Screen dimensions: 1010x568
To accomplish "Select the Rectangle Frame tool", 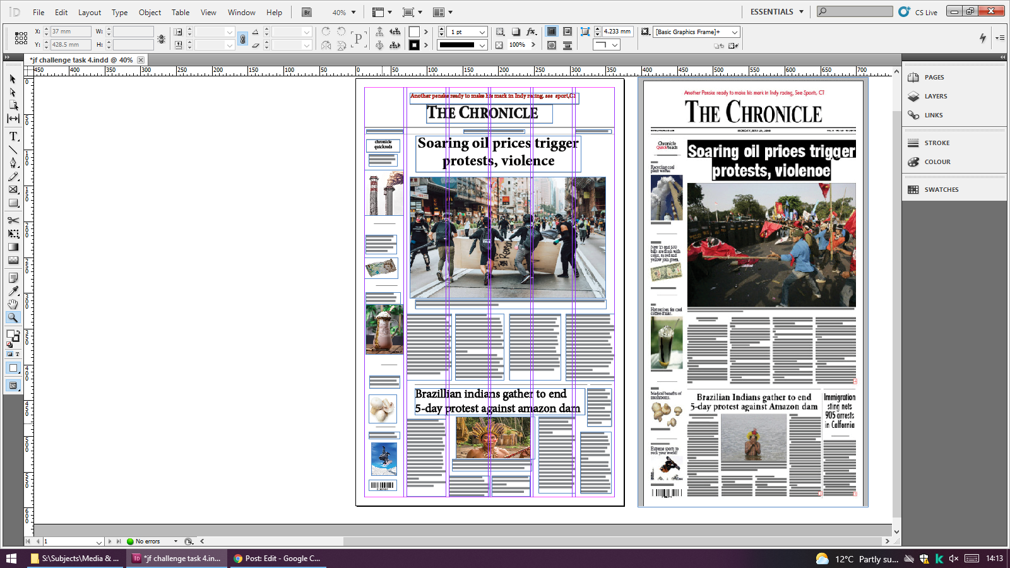I will tap(13, 189).
